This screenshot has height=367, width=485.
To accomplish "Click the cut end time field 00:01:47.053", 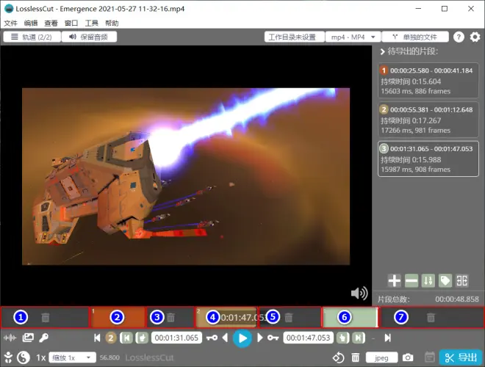I will tap(309, 338).
